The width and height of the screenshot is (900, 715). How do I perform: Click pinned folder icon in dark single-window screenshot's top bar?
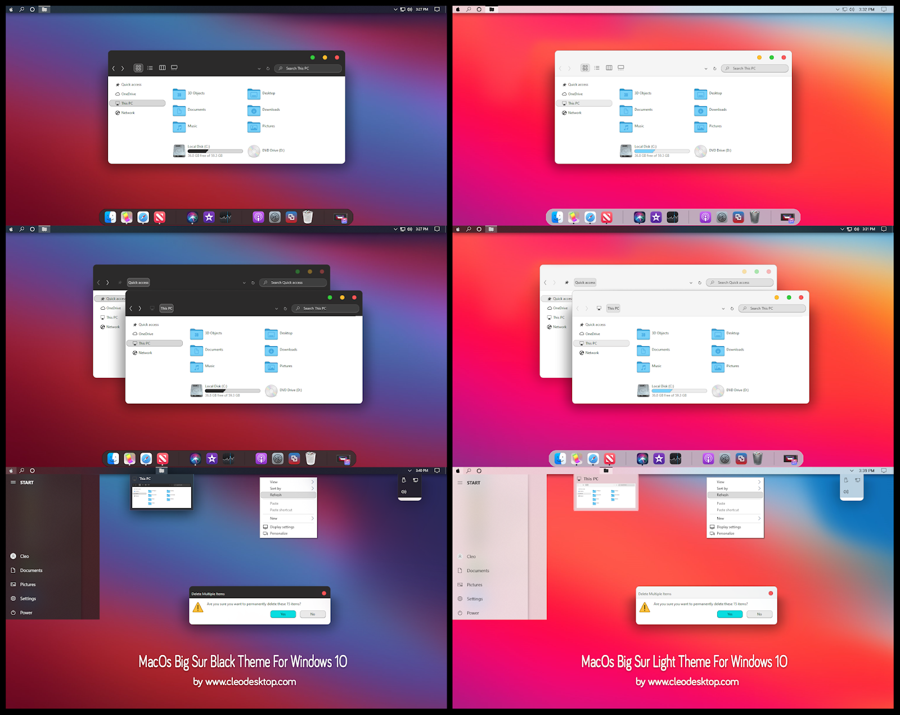[x=44, y=10]
